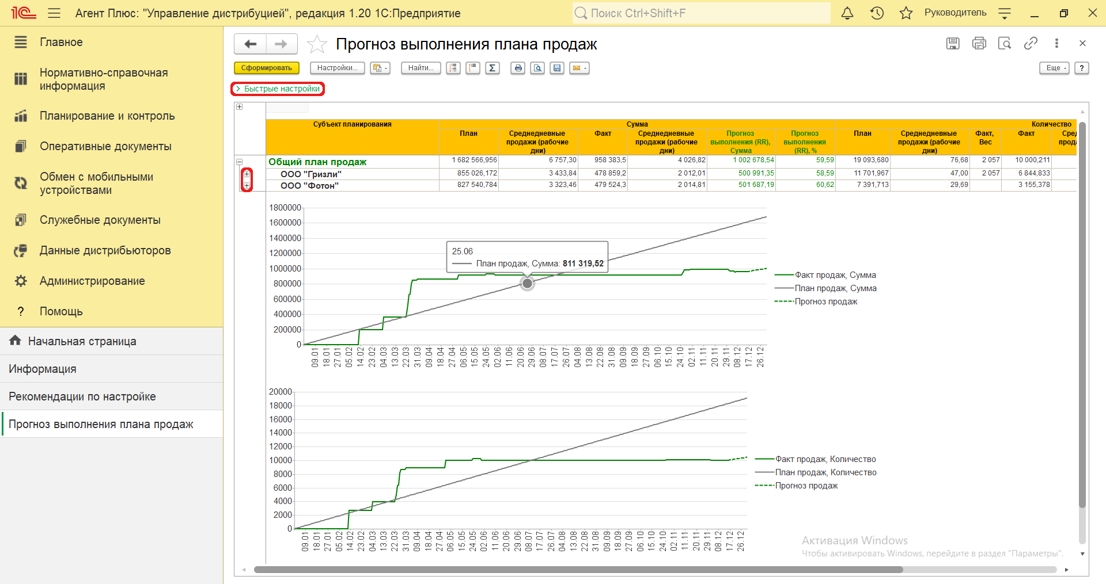
Task: Open history clock icon
Action: tap(877, 13)
